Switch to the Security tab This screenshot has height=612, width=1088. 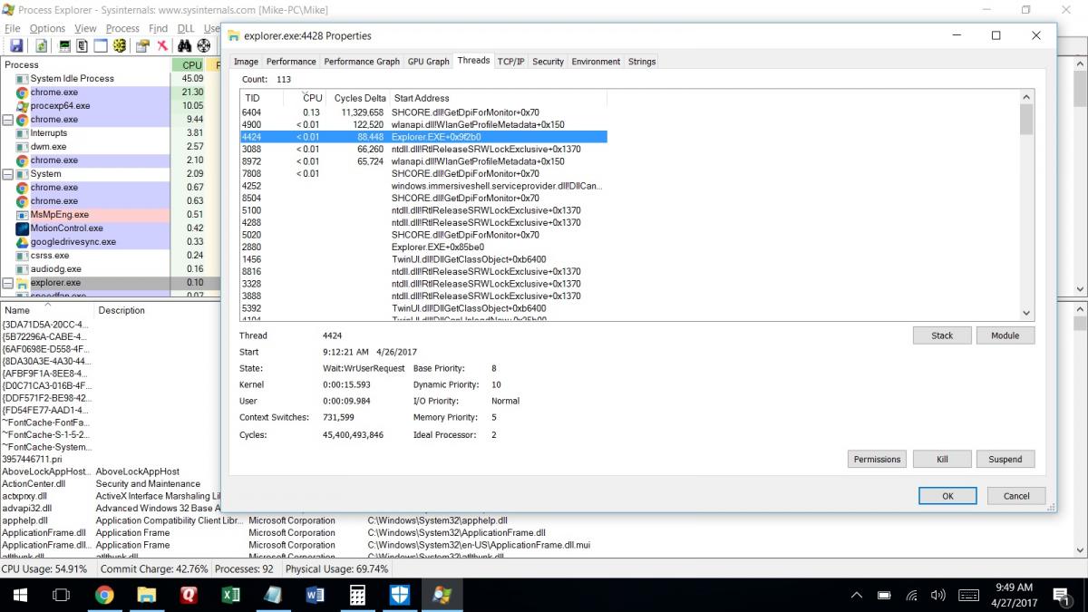tap(548, 62)
